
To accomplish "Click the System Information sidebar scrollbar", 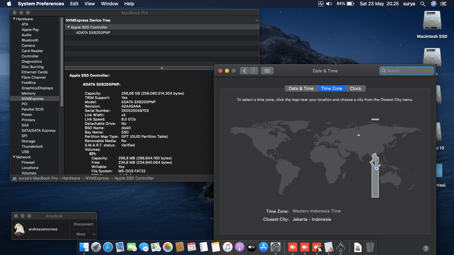I will pyautogui.click(x=62, y=61).
